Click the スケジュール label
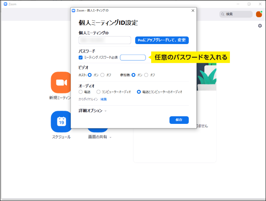266x201 pixels. [x=61, y=137]
